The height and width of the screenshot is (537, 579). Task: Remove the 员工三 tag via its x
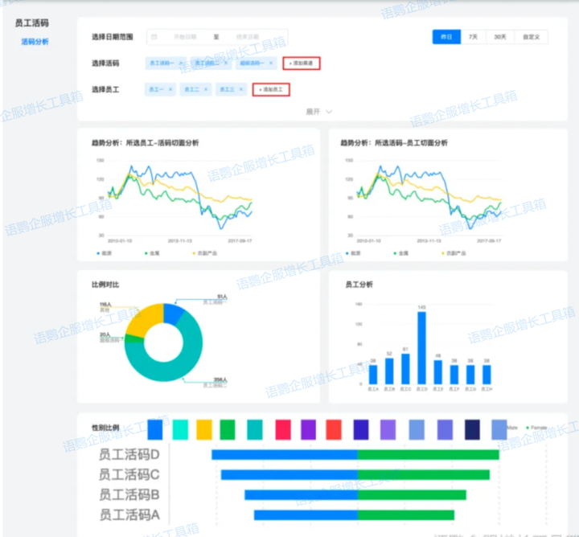[241, 89]
